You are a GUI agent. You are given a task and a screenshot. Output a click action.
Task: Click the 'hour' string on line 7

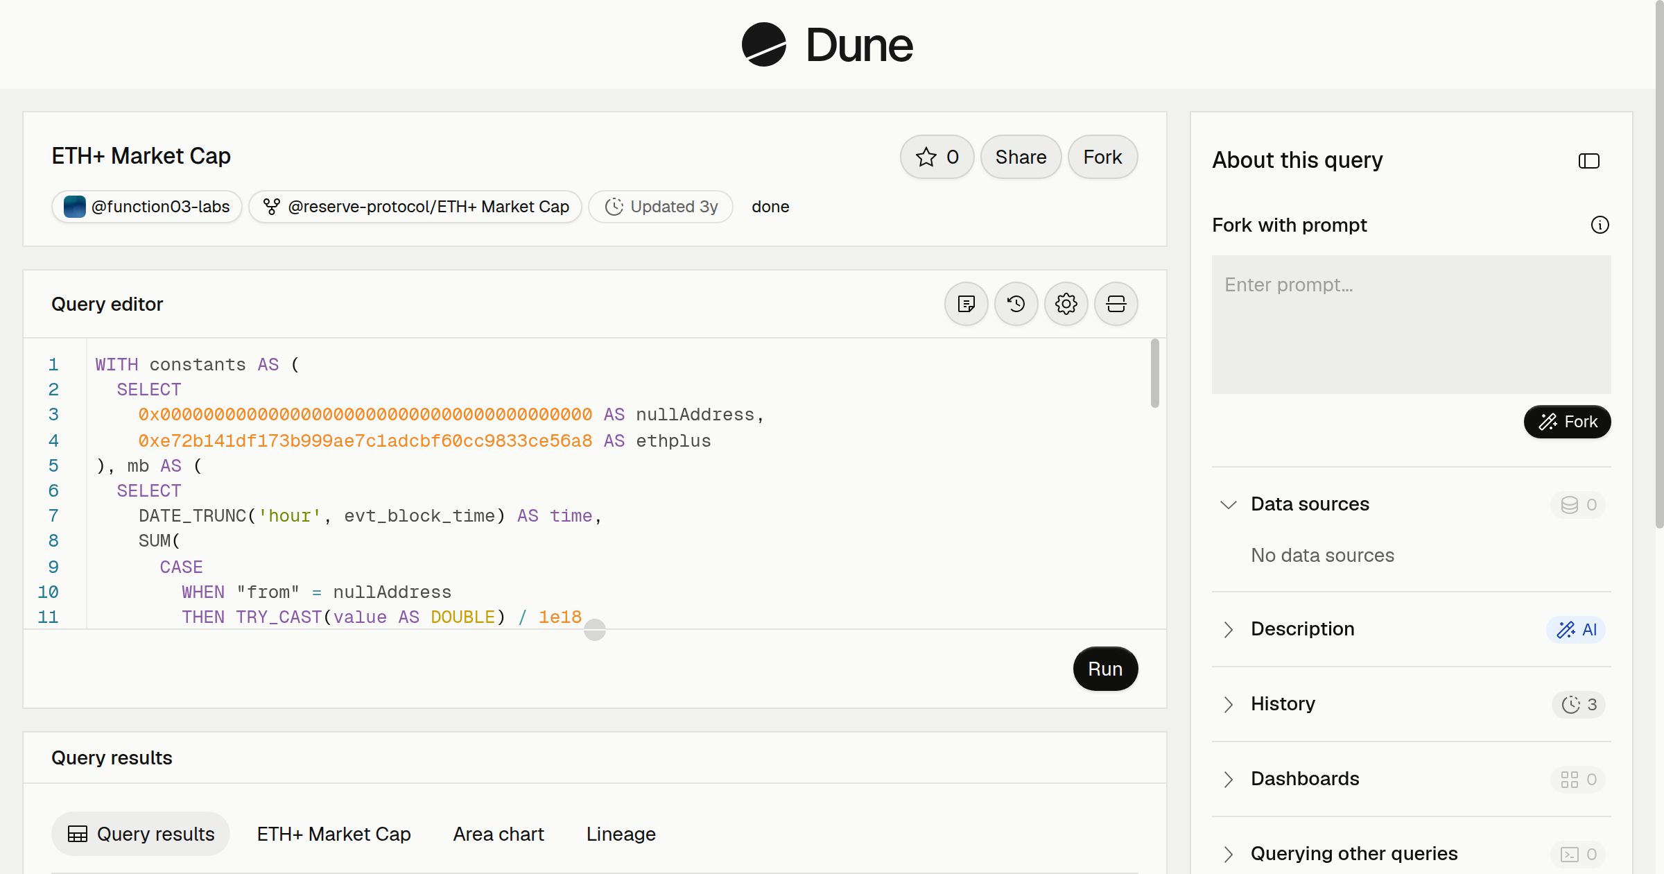[x=290, y=516]
